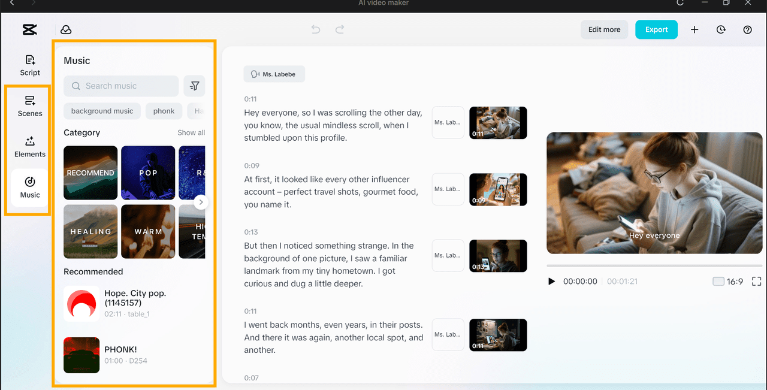Open the Elements panel
767x390 pixels.
pos(30,147)
